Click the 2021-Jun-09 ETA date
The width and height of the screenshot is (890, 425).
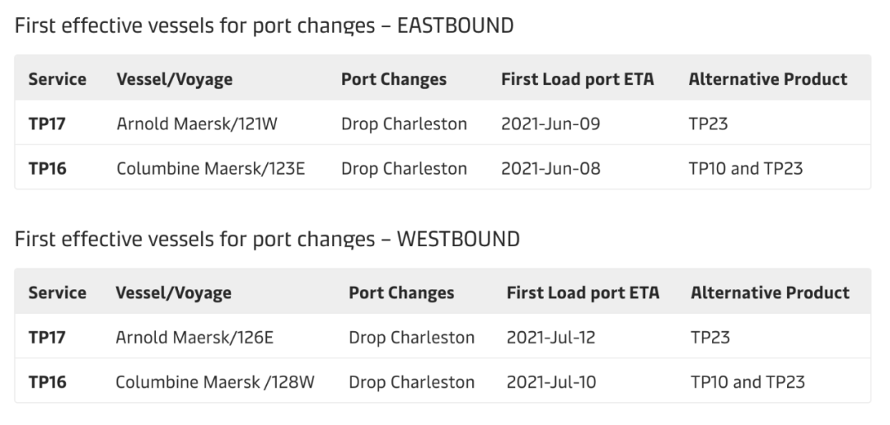(x=550, y=124)
